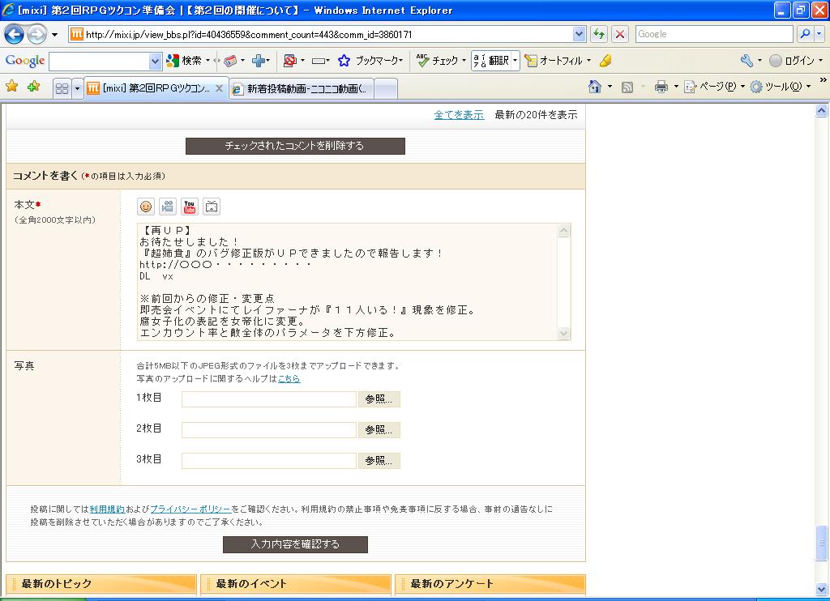Click the Google Toolbar wrench settings icon

coord(747,61)
